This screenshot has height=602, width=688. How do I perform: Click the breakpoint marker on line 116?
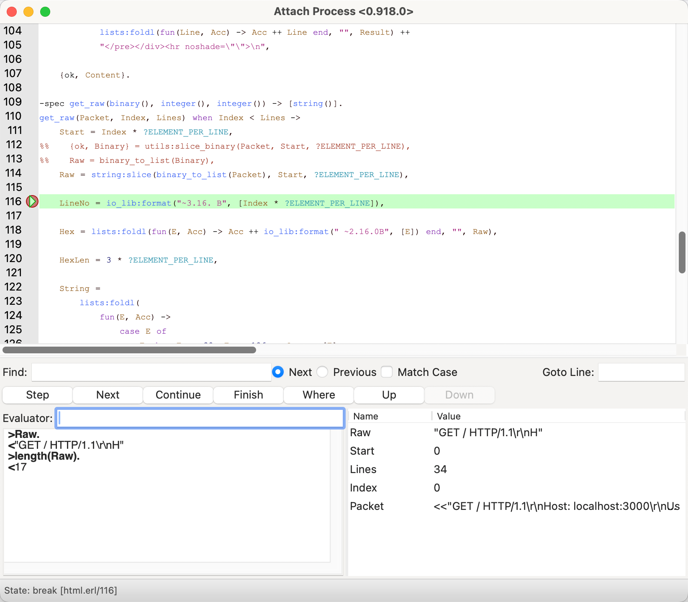(32, 202)
